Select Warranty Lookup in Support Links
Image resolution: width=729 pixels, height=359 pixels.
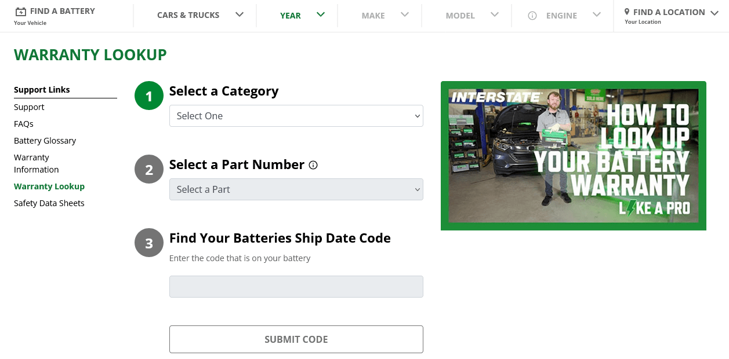click(49, 186)
